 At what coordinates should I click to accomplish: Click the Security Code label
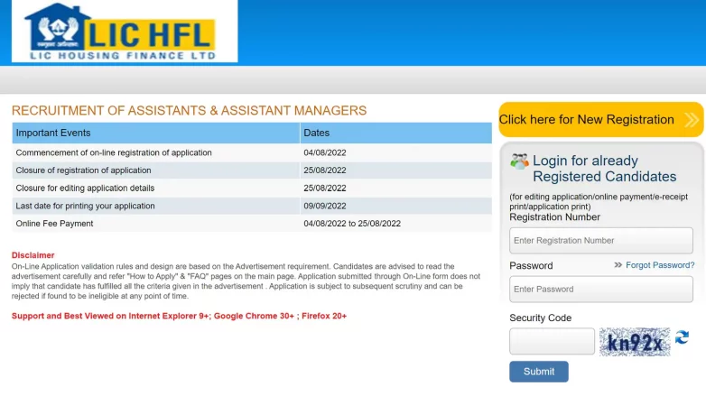tap(540, 318)
